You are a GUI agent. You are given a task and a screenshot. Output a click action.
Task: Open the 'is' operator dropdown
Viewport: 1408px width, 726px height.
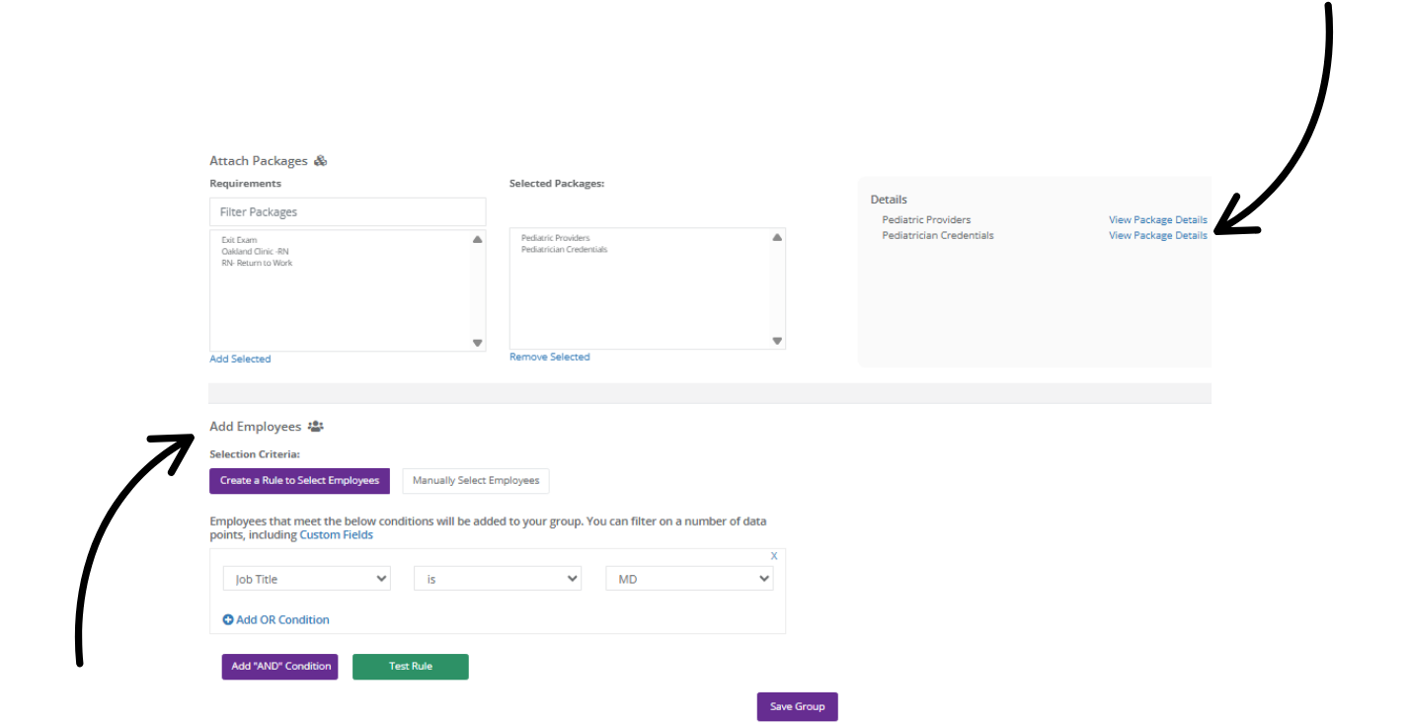(498, 580)
